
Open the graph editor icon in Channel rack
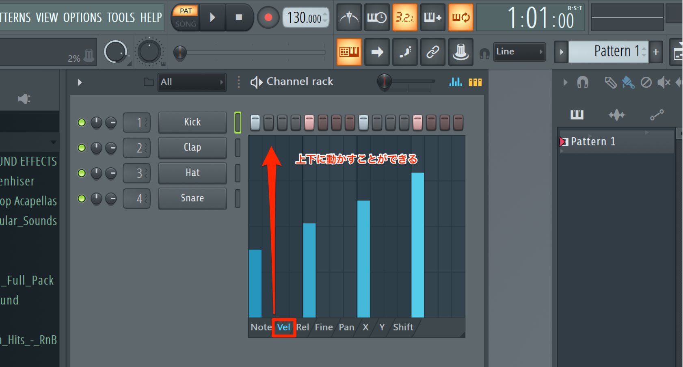(456, 82)
